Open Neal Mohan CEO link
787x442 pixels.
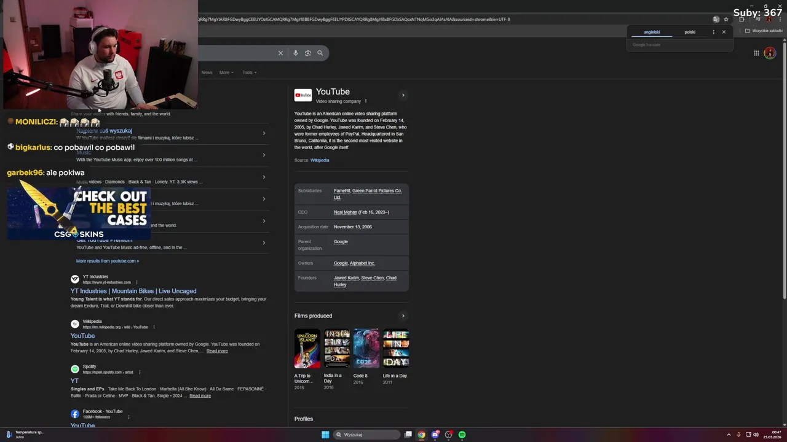click(346, 212)
